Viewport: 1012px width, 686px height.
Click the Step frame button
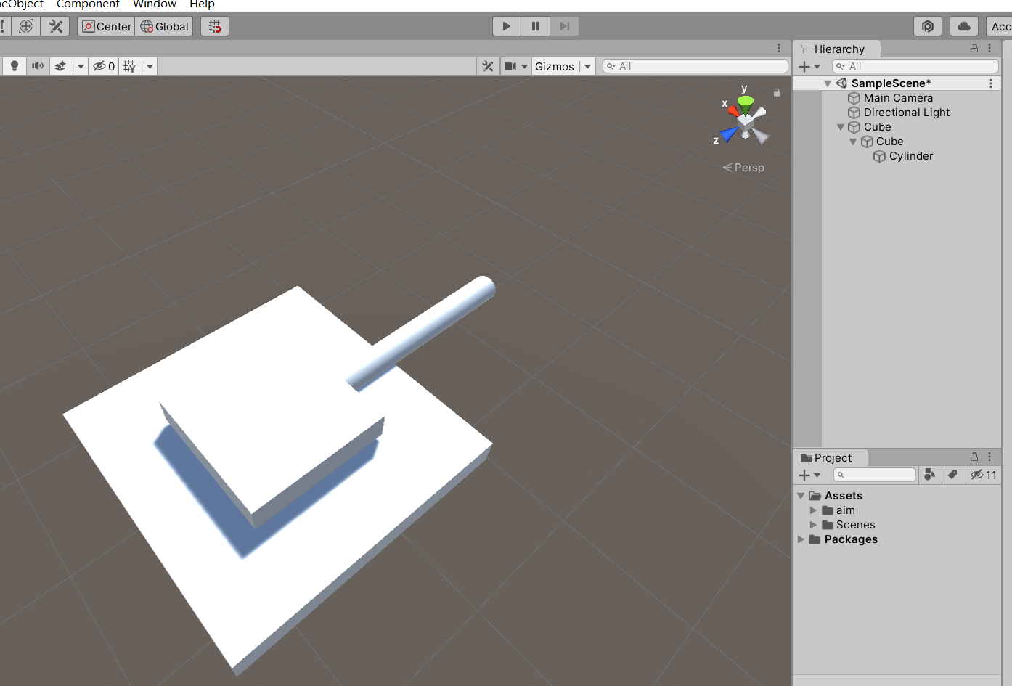pyautogui.click(x=564, y=26)
